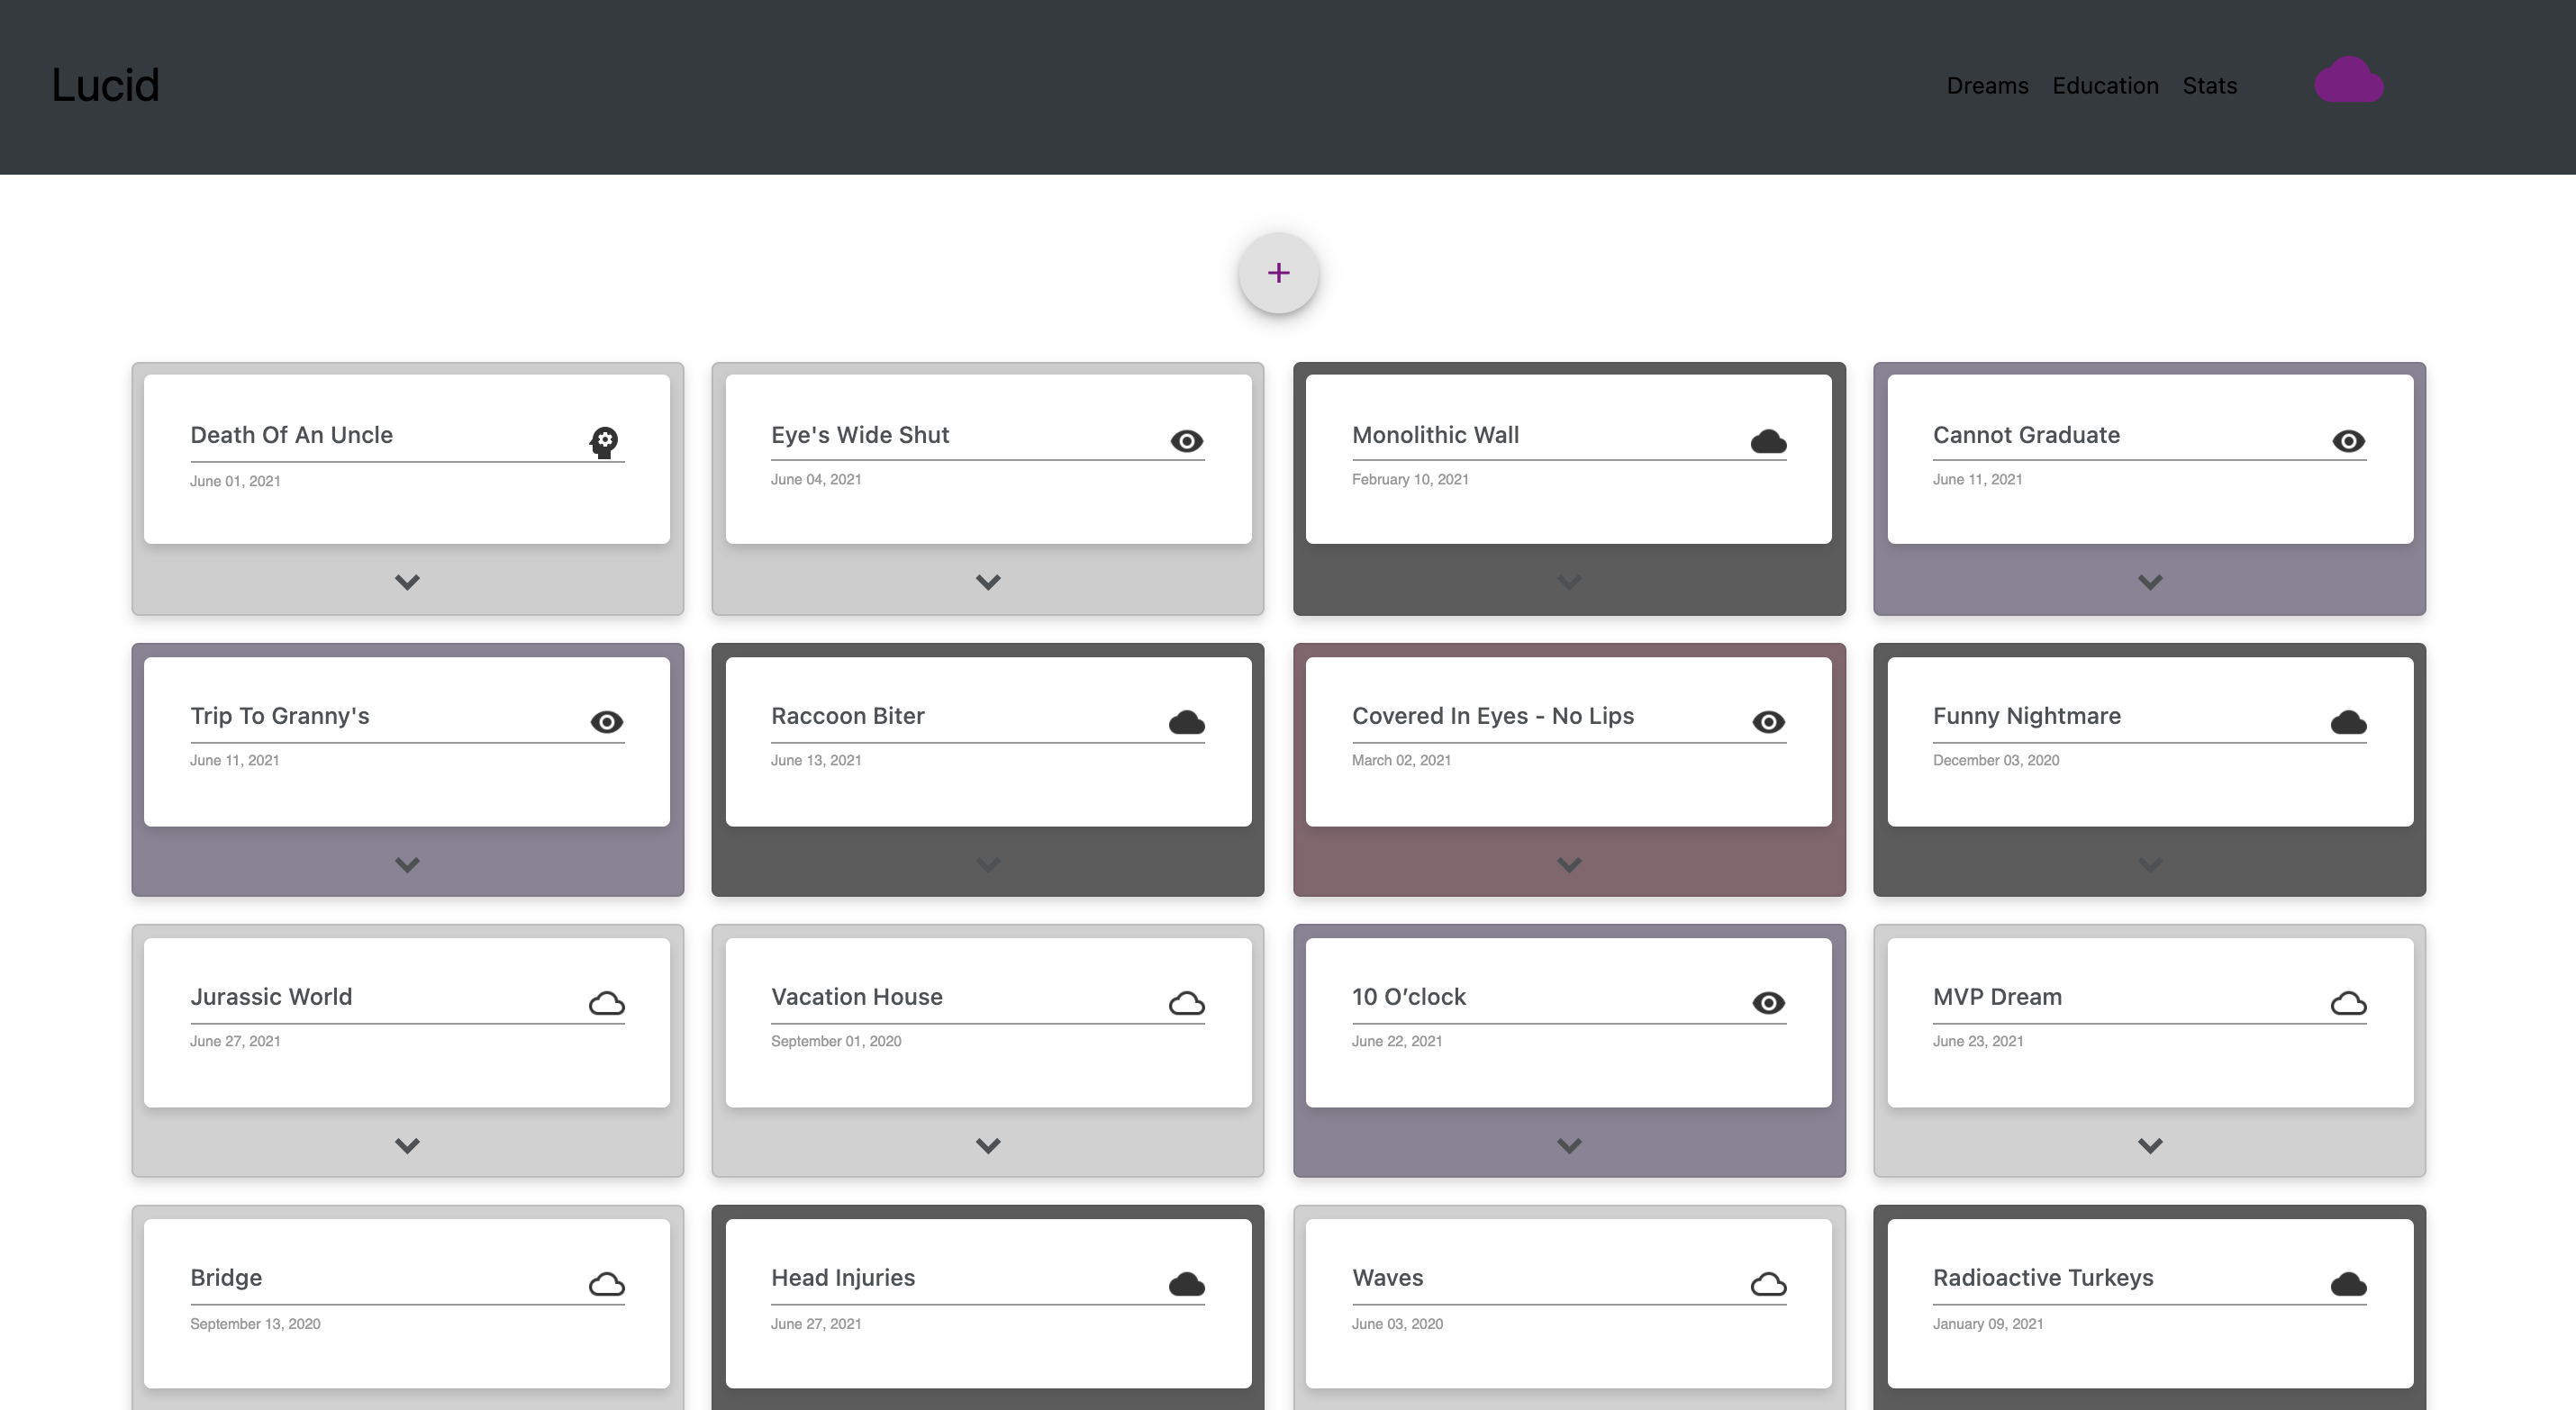
Task: Expand the Jurassic World card chevron
Action: (407, 1145)
